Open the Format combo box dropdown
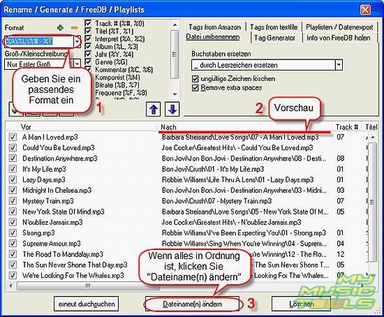Image resolution: width=384 pixels, height=317 pixels. (x=77, y=41)
